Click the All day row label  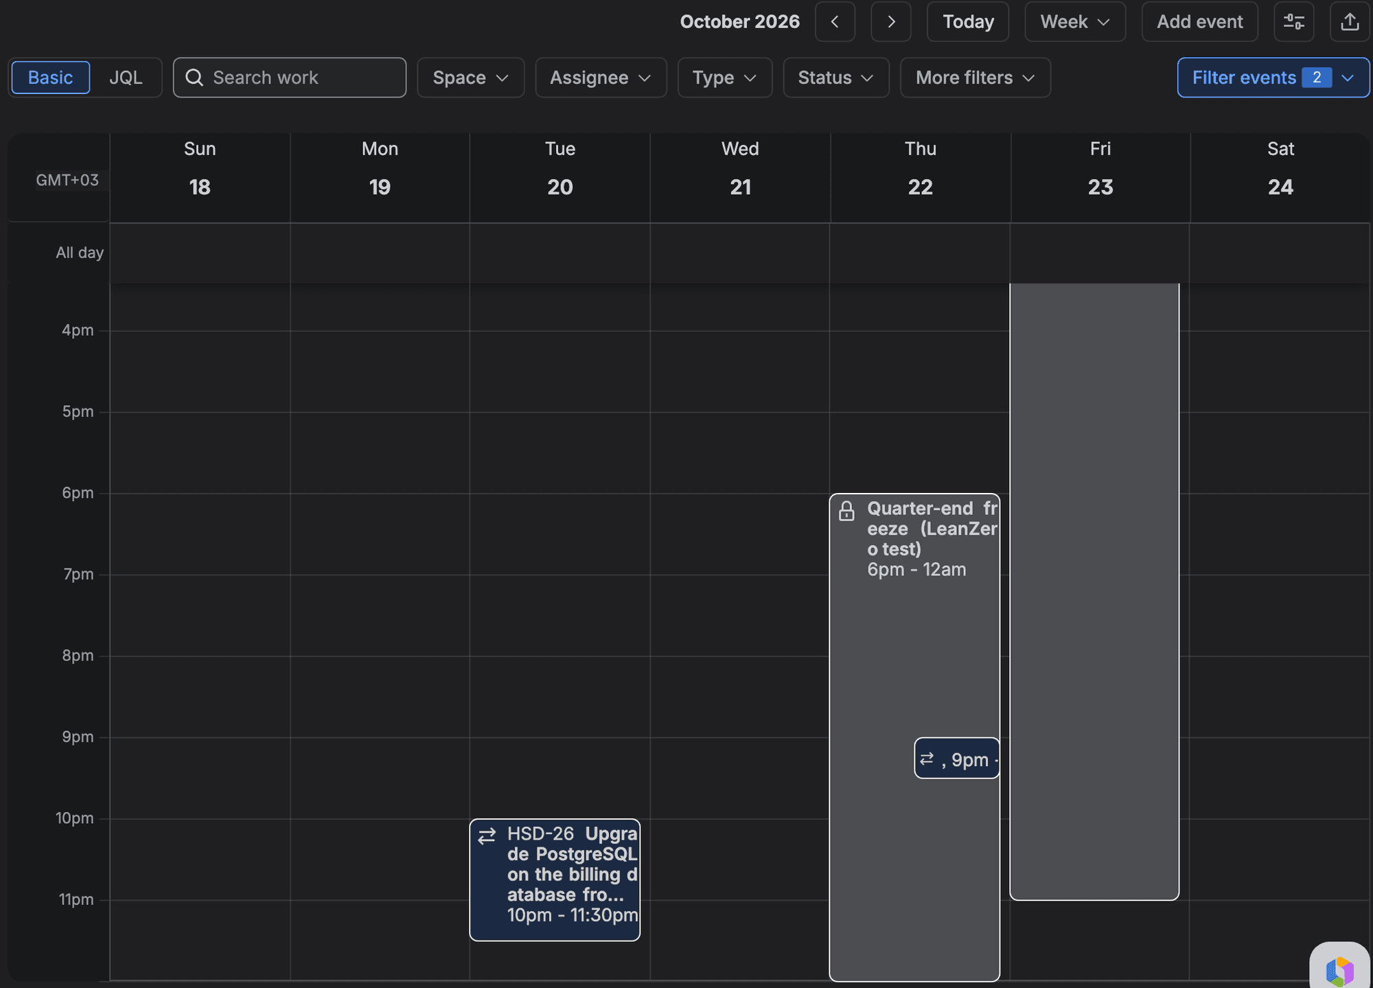[80, 253]
